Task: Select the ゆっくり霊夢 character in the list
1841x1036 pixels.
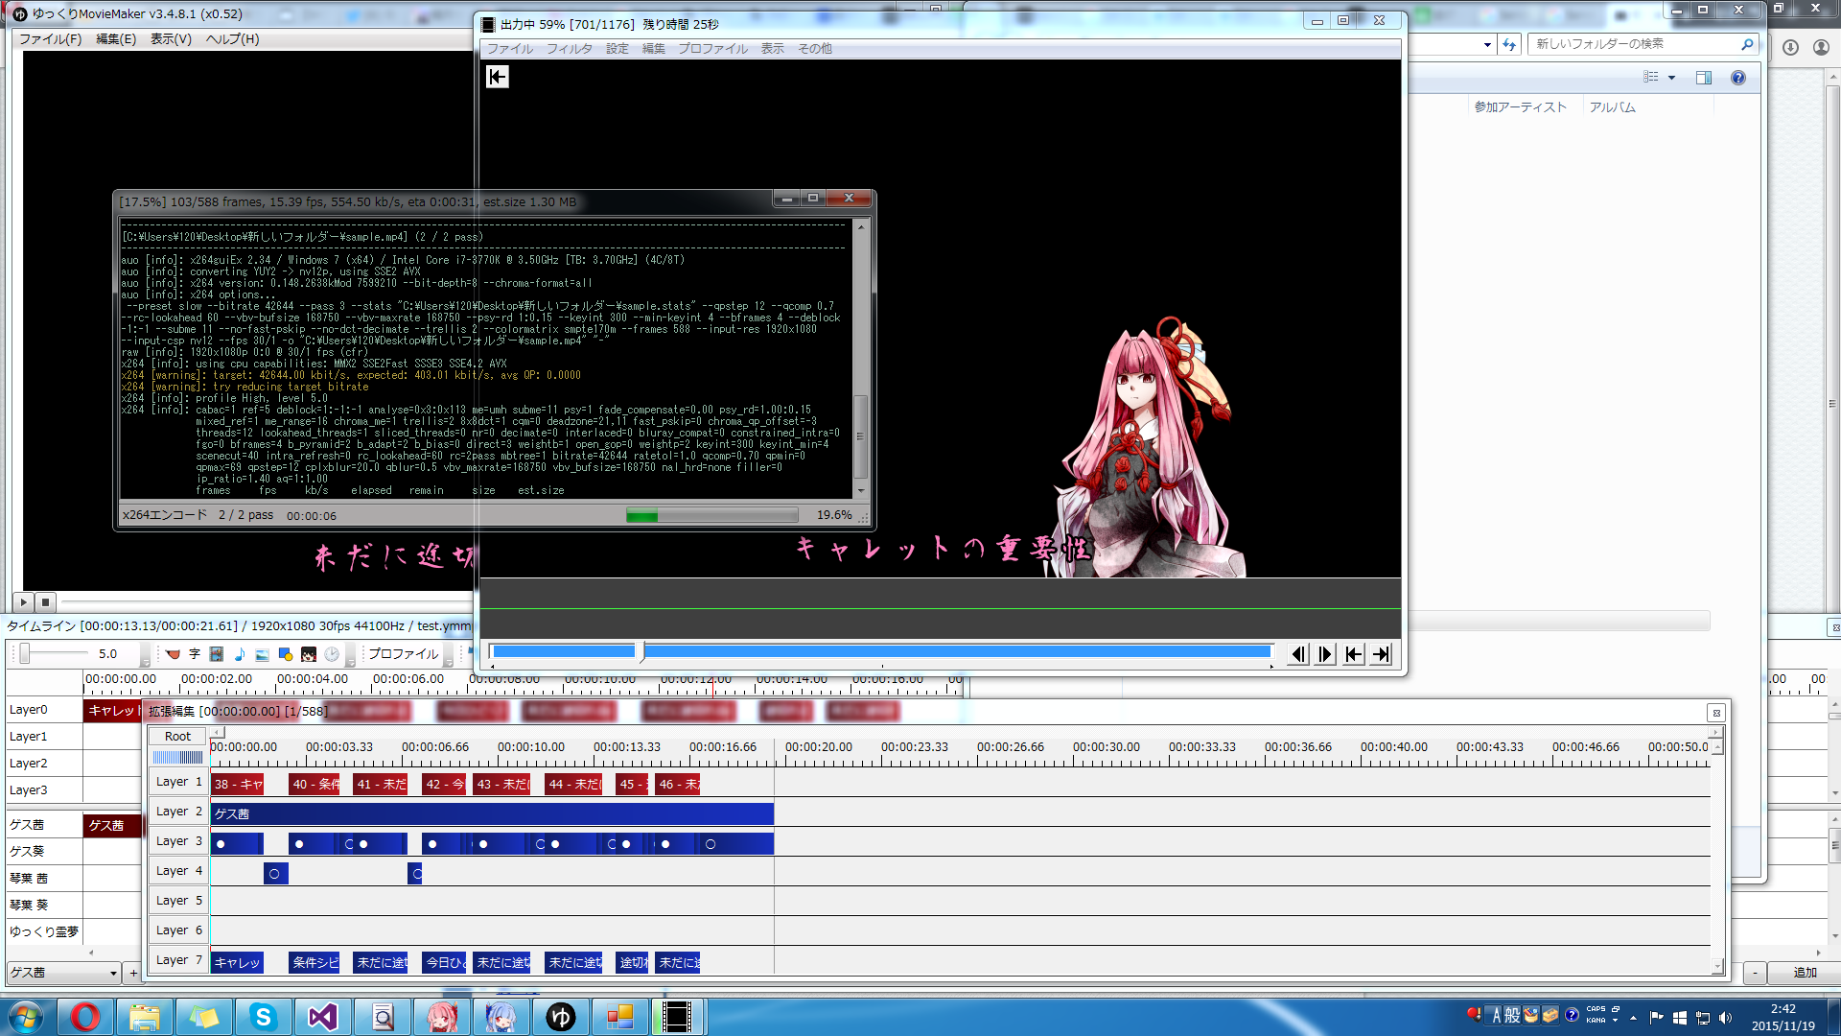Action: click(x=43, y=932)
